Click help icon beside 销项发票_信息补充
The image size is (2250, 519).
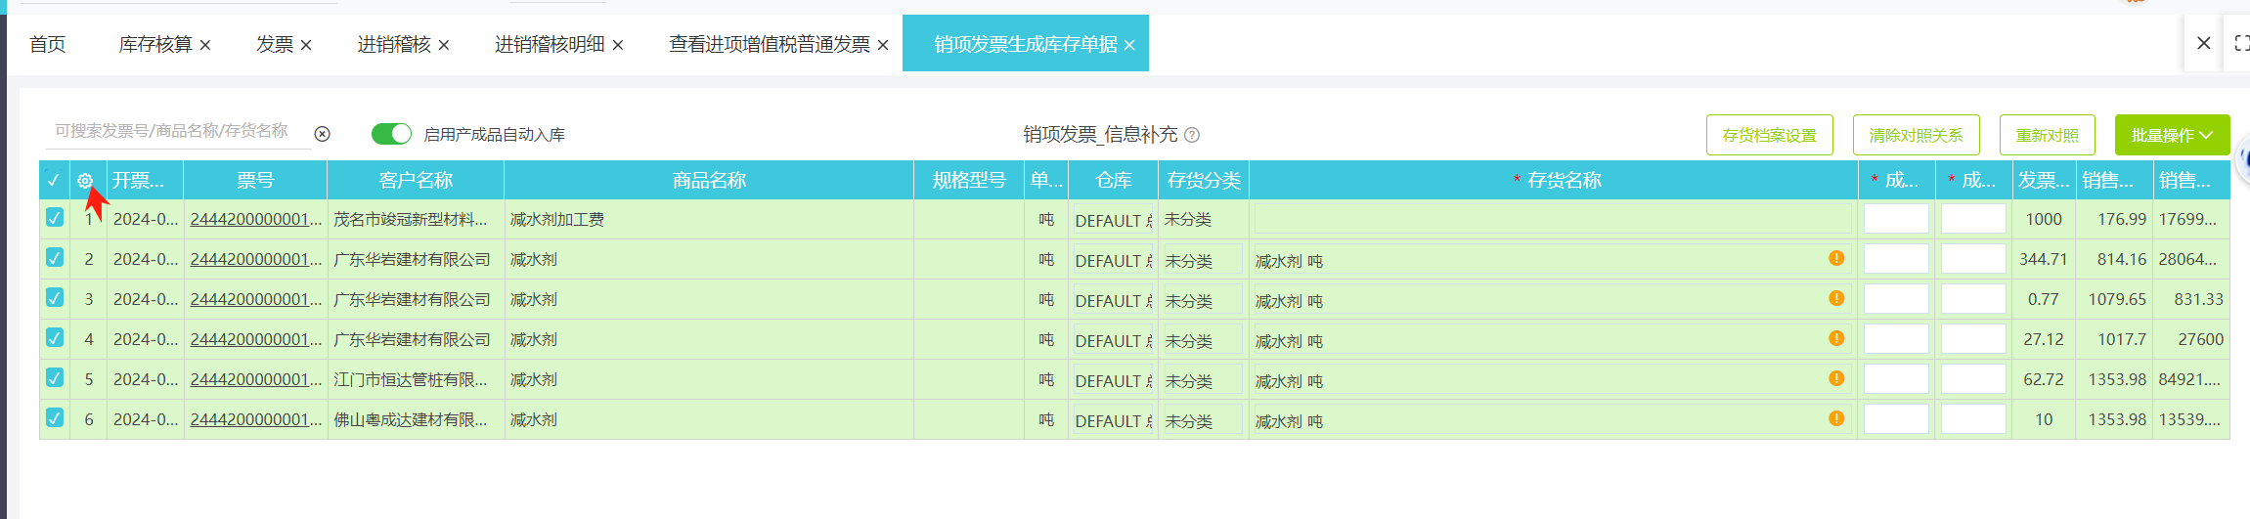click(x=1192, y=135)
